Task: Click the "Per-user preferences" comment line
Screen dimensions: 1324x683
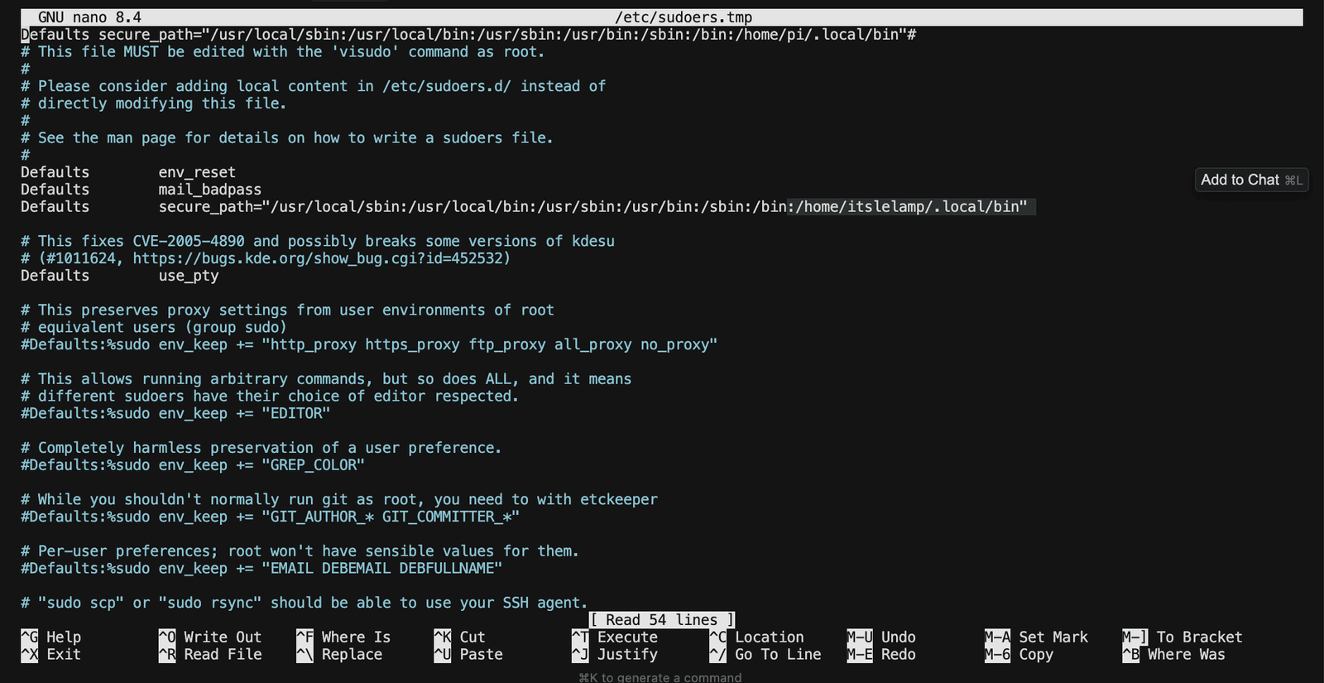Action: (300, 551)
